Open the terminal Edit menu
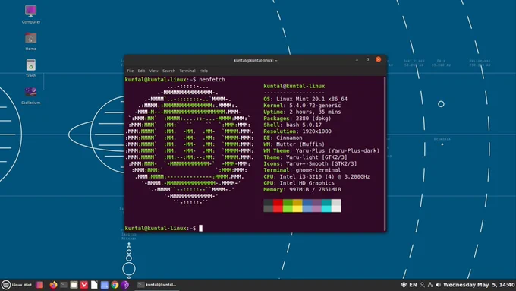 141,71
